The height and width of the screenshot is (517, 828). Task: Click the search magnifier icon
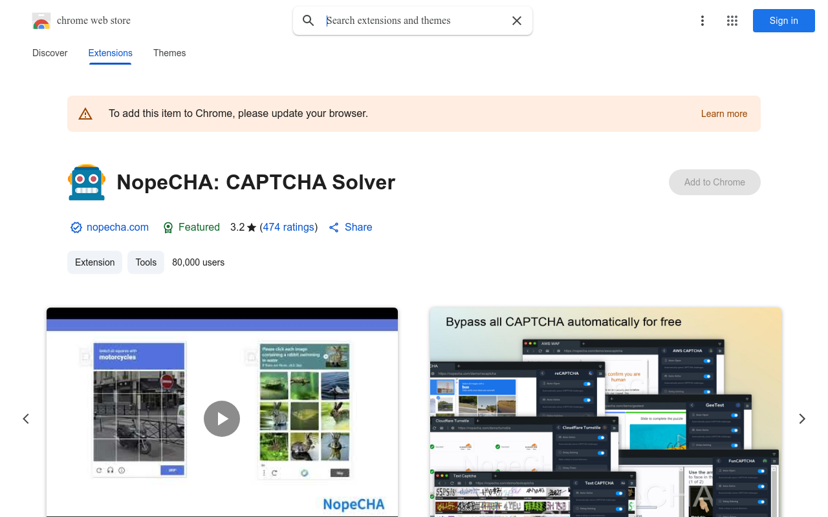coord(309,21)
